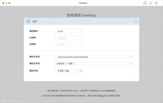Add a filename tag with plus button
This screenshot has width=163, height=103.
(x=131, y=63)
